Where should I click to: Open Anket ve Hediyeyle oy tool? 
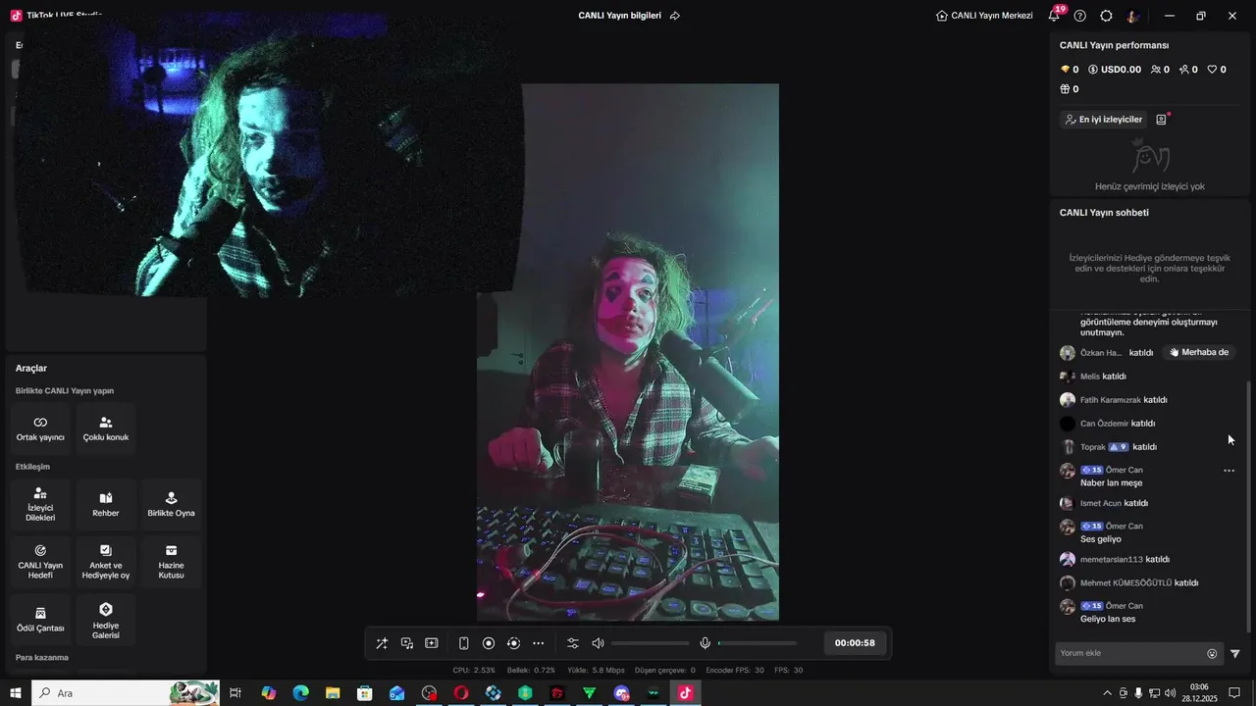106,561
